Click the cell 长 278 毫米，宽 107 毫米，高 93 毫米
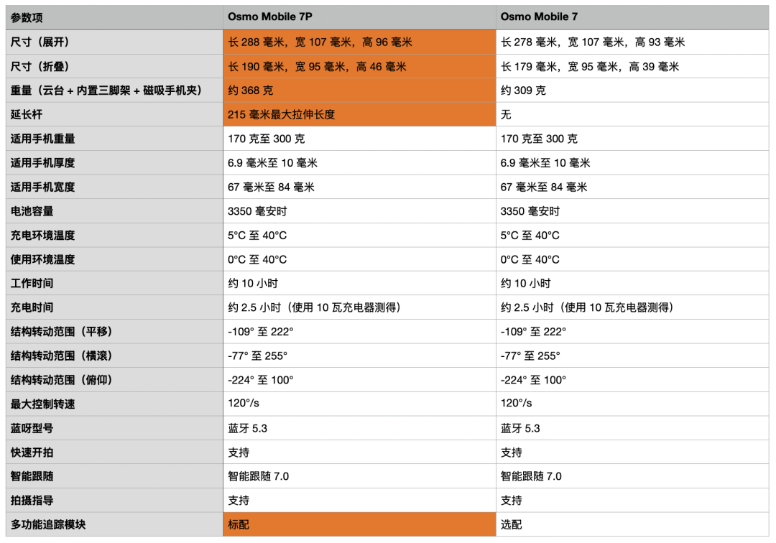 (x=632, y=42)
